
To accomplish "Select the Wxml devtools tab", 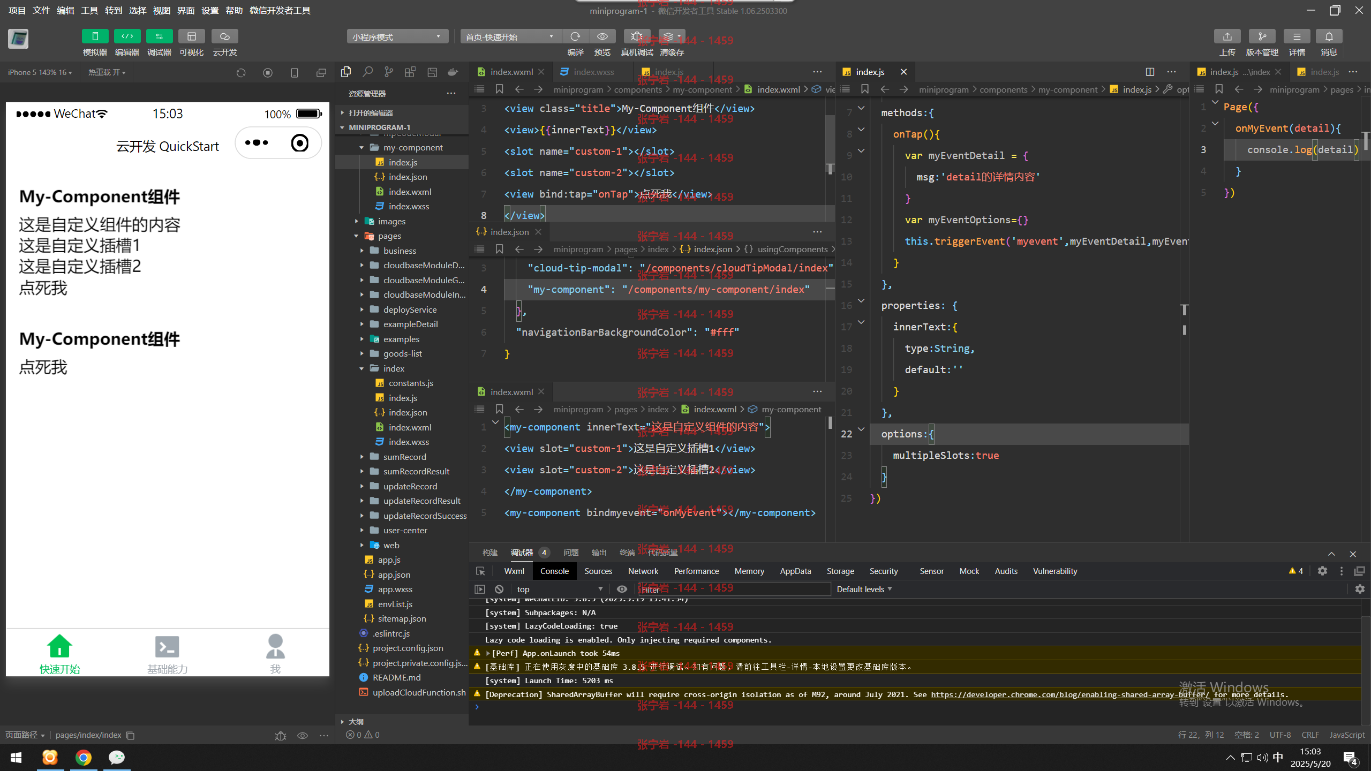I will coord(514,571).
